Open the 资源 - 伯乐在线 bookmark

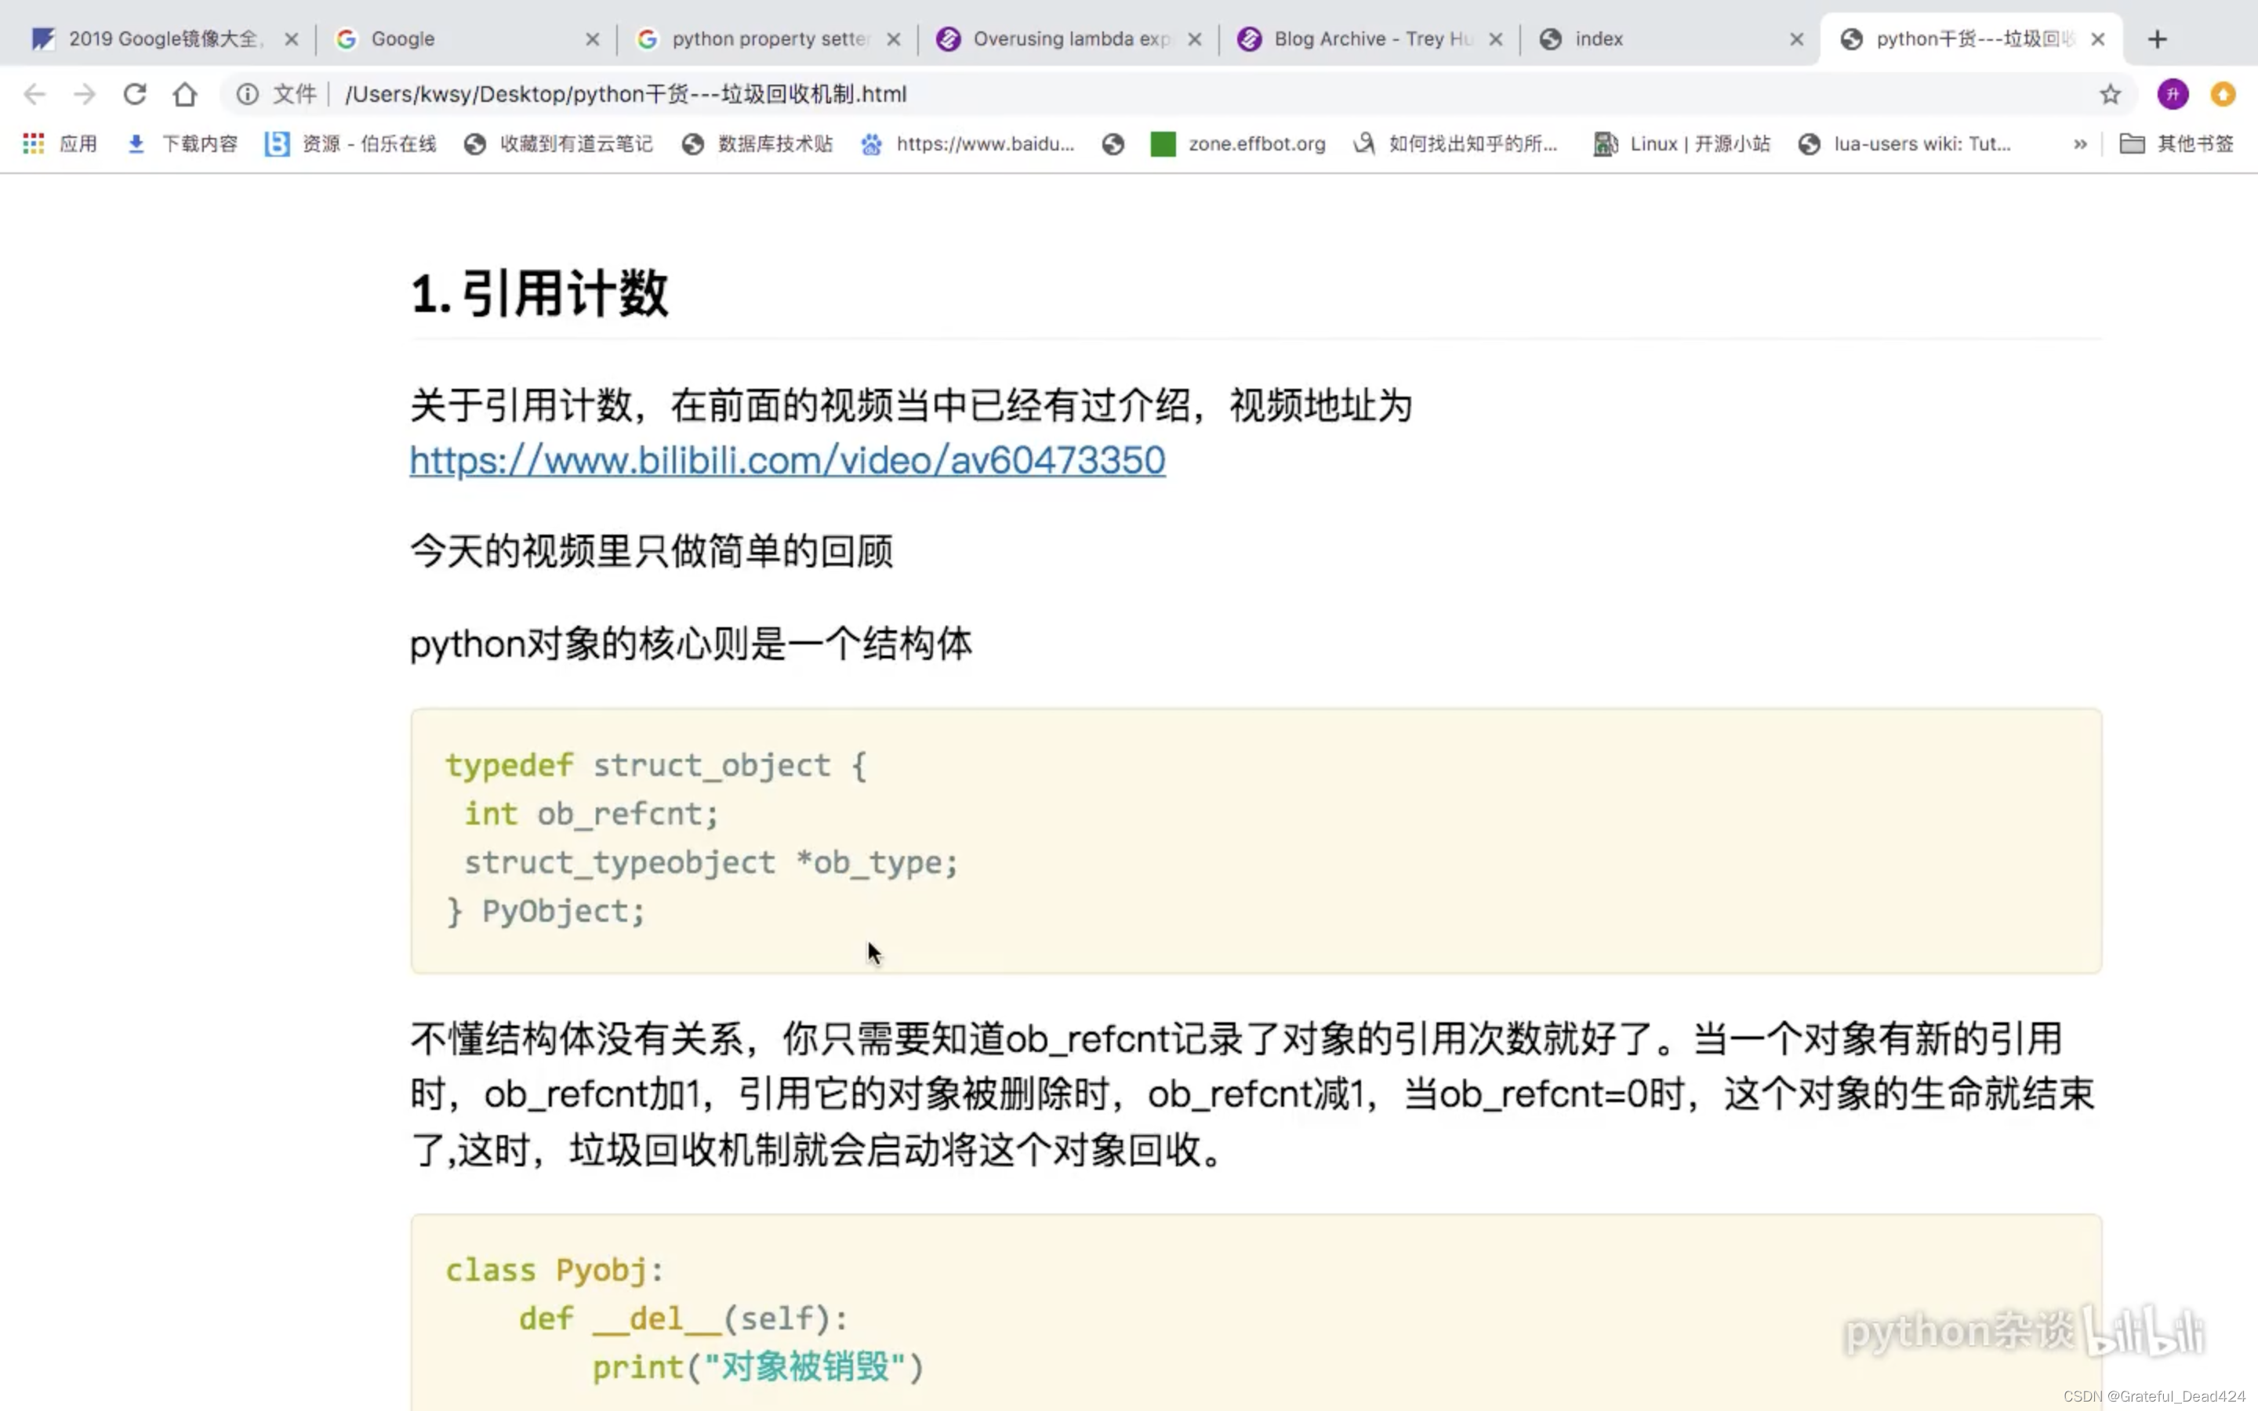coord(350,143)
